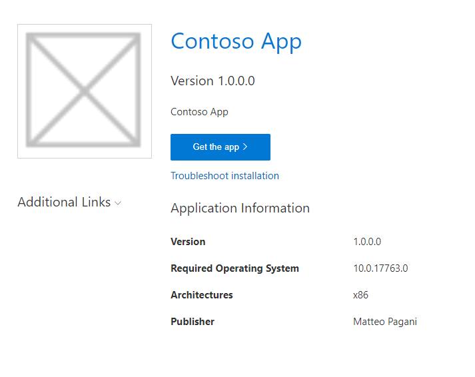
Task: Click the Architectures label
Action: (x=202, y=295)
